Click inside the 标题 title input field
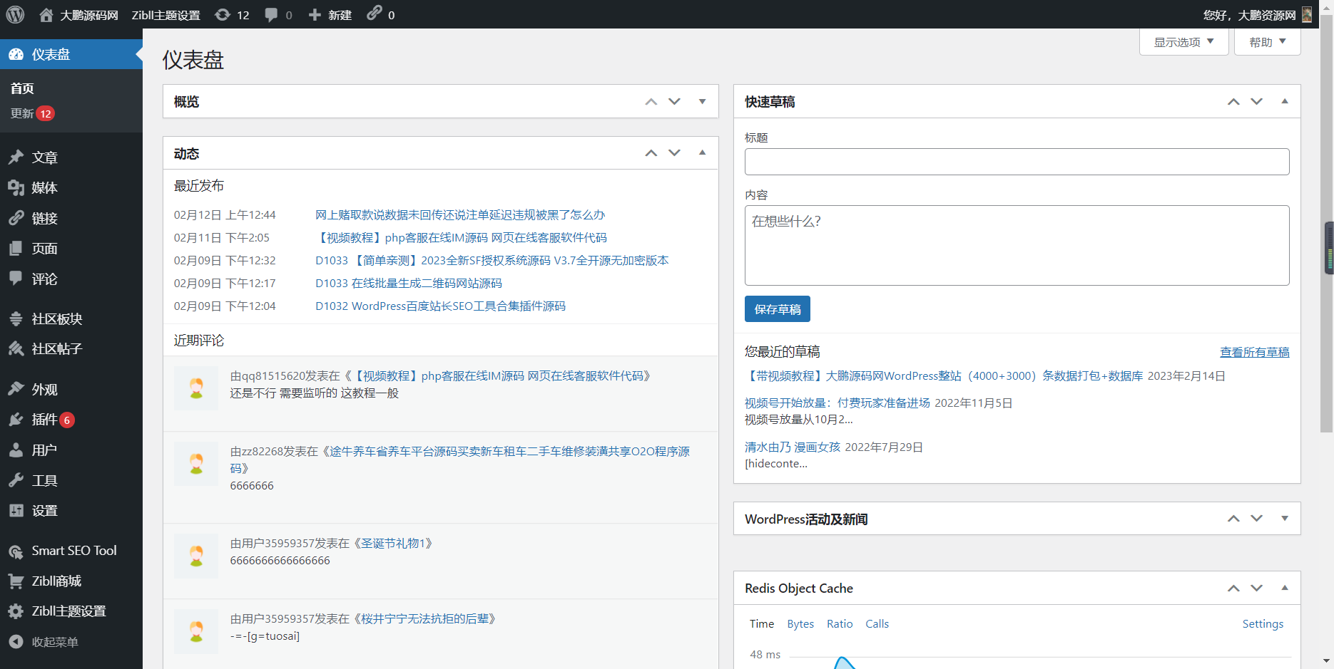This screenshot has height=669, width=1334. coord(1016,162)
